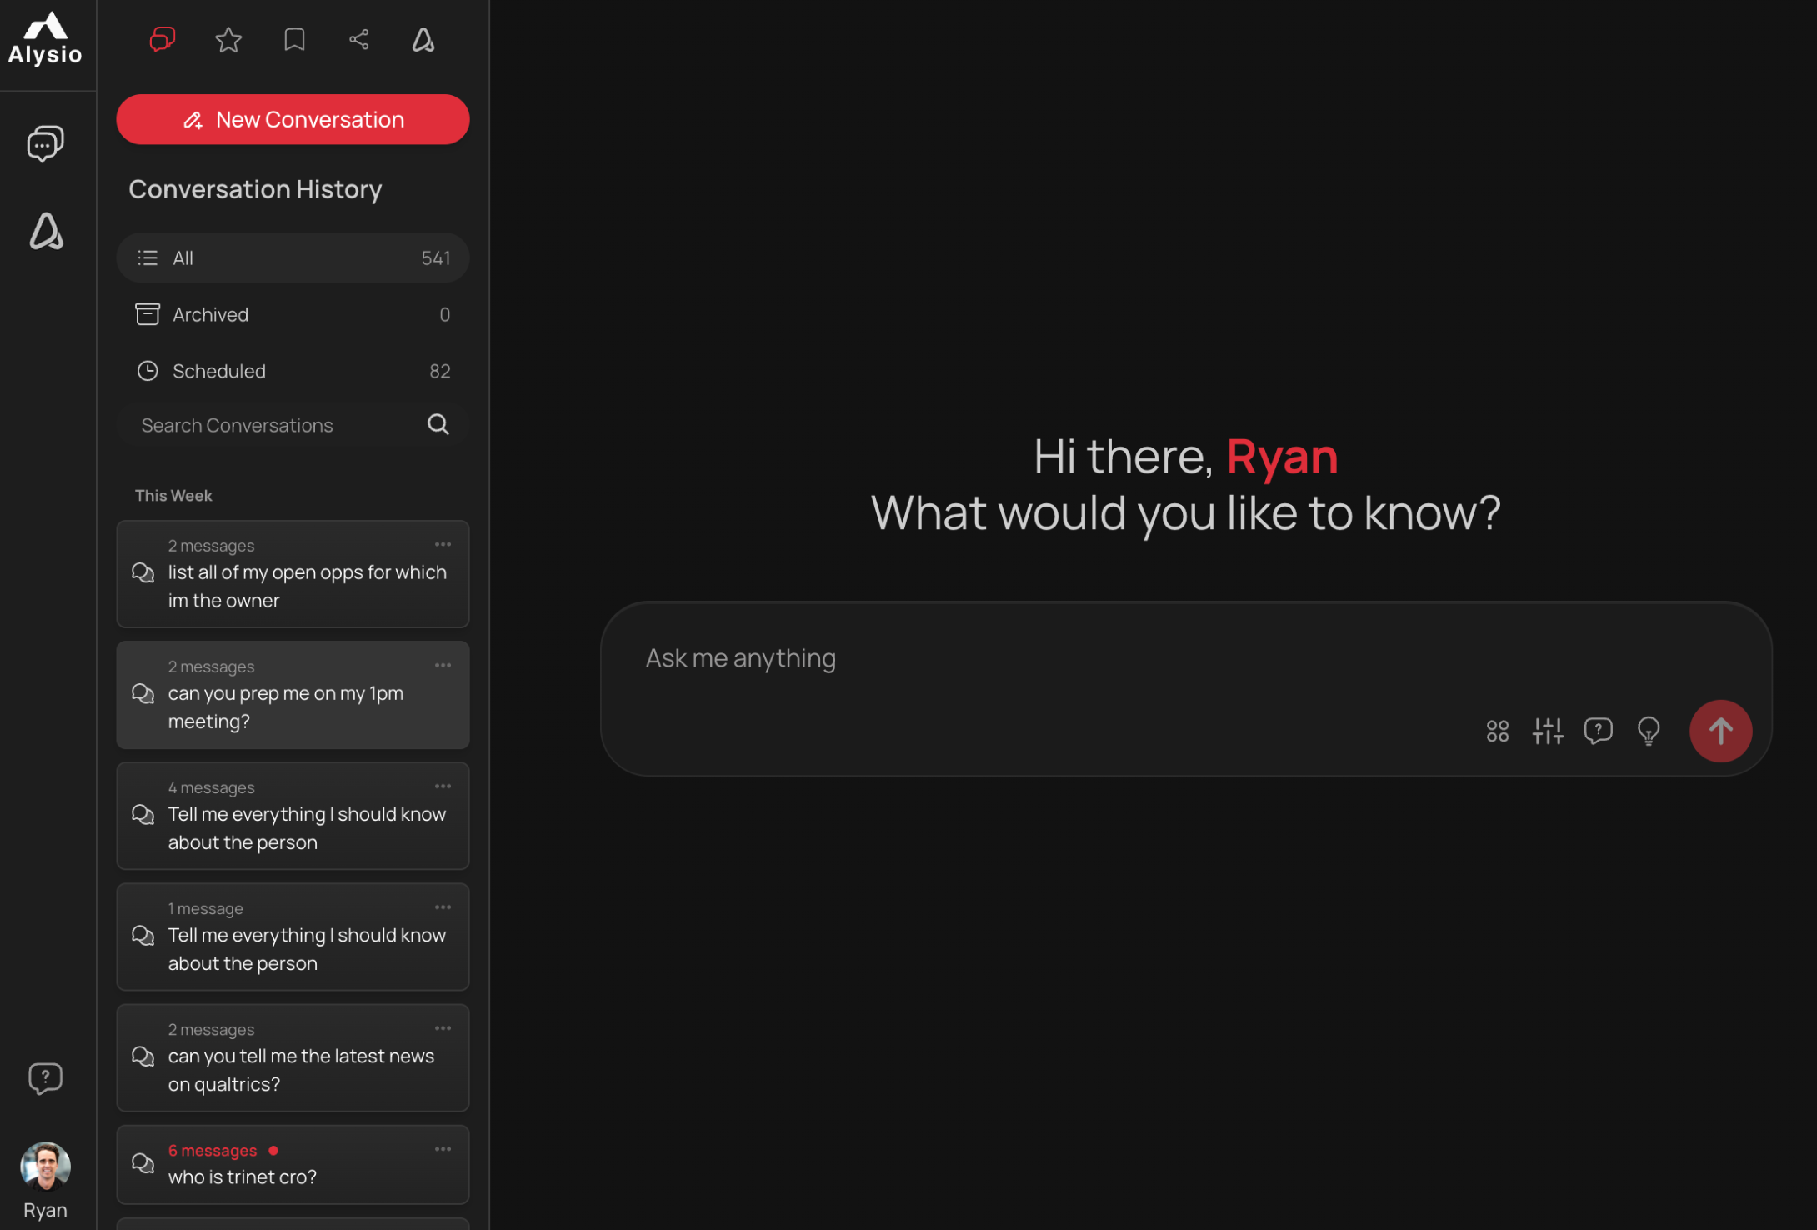Open the bookmarks tab icon
This screenshot has height=1230, width=1817.
pyautogui.click(x=293, y=40)
